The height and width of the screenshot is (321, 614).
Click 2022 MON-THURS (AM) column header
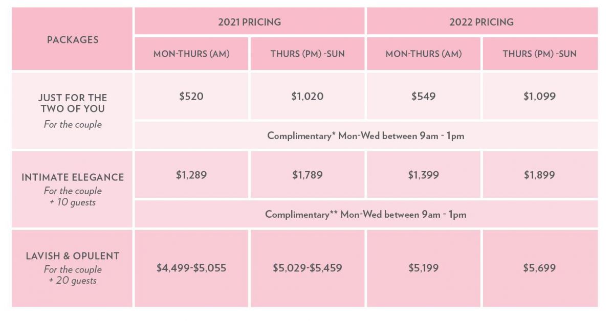pyautogui.click(x=424, y=54)
